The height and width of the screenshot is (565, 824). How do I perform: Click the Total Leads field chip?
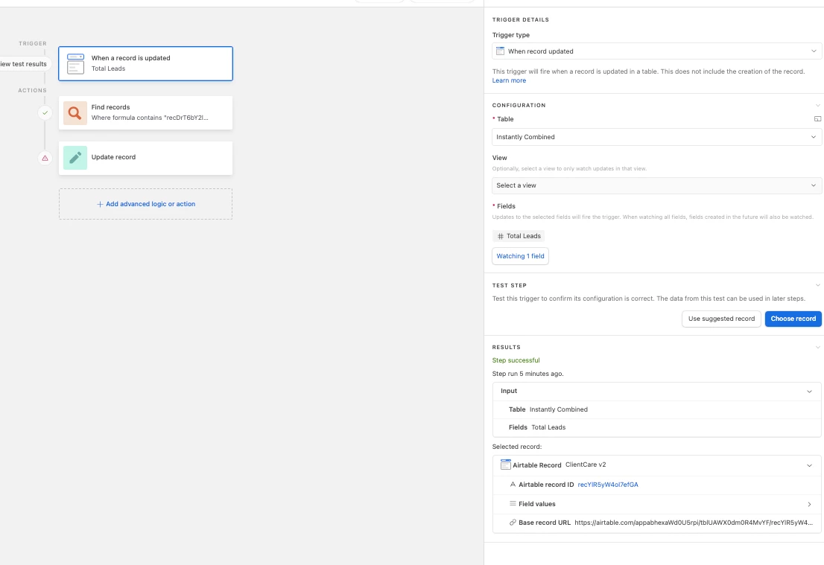(519, 236)
